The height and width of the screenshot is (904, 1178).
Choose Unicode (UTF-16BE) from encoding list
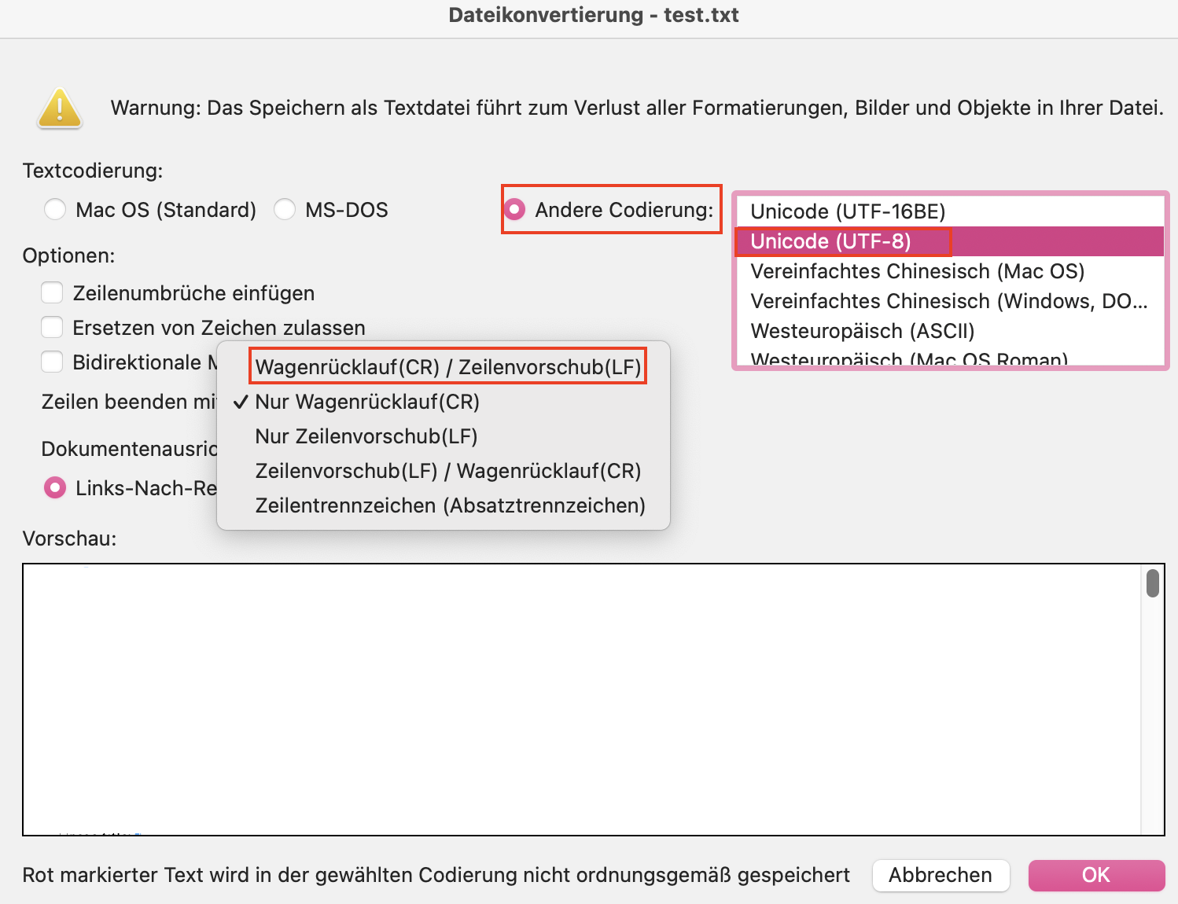pyautogui.click(x=949, y=211)
